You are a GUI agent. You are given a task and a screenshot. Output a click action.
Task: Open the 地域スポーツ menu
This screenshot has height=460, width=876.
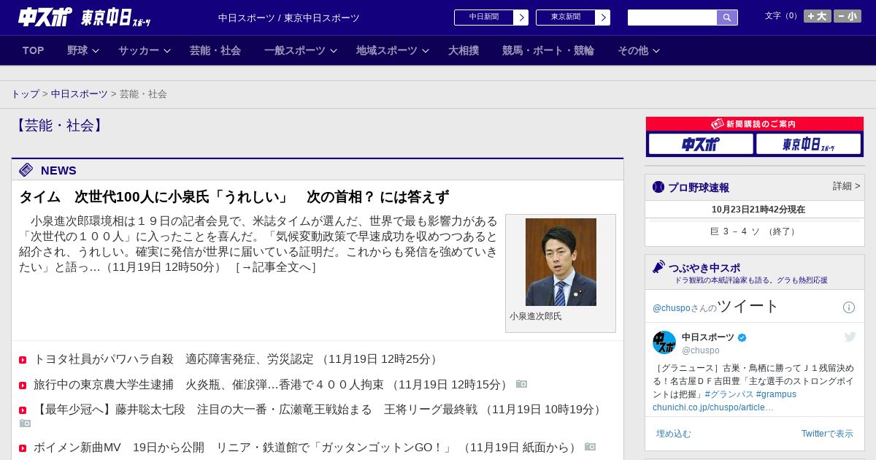coord(387,50)
